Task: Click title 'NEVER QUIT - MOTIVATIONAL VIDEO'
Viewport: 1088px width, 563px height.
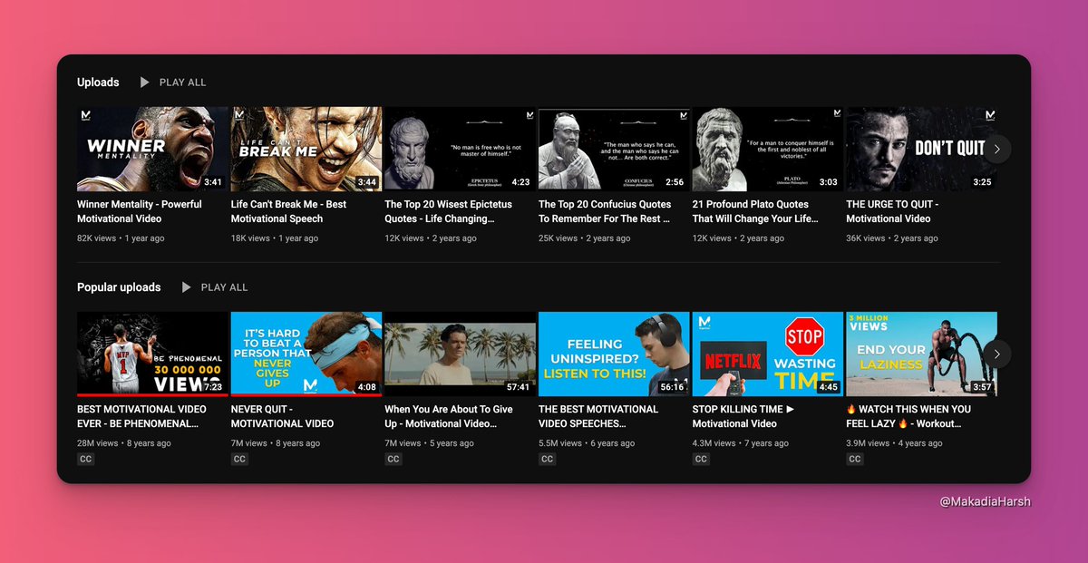Action: 283,416
